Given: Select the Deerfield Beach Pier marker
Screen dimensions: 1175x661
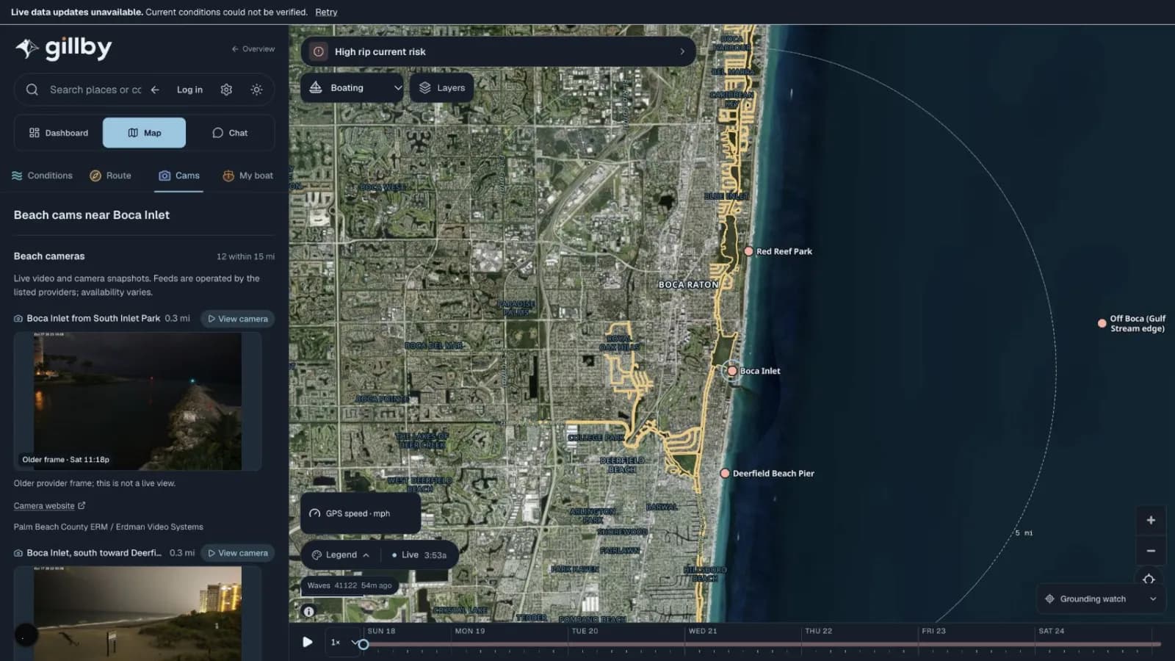Looking at the screenshot, I should pyautogui.click(x=725, y=474).
